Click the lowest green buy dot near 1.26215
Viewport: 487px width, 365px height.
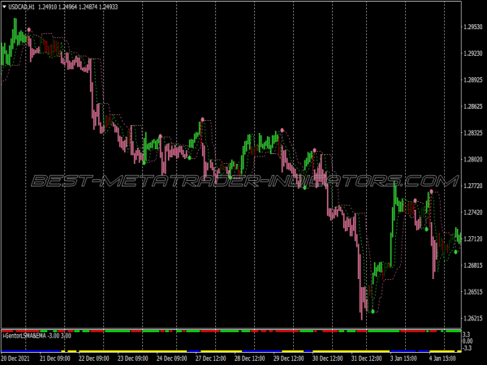click(373, 311)
